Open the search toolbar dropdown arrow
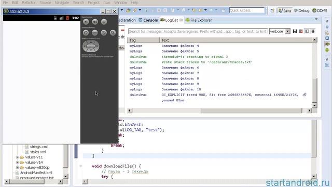332x187 pixels. pos(140,10)
